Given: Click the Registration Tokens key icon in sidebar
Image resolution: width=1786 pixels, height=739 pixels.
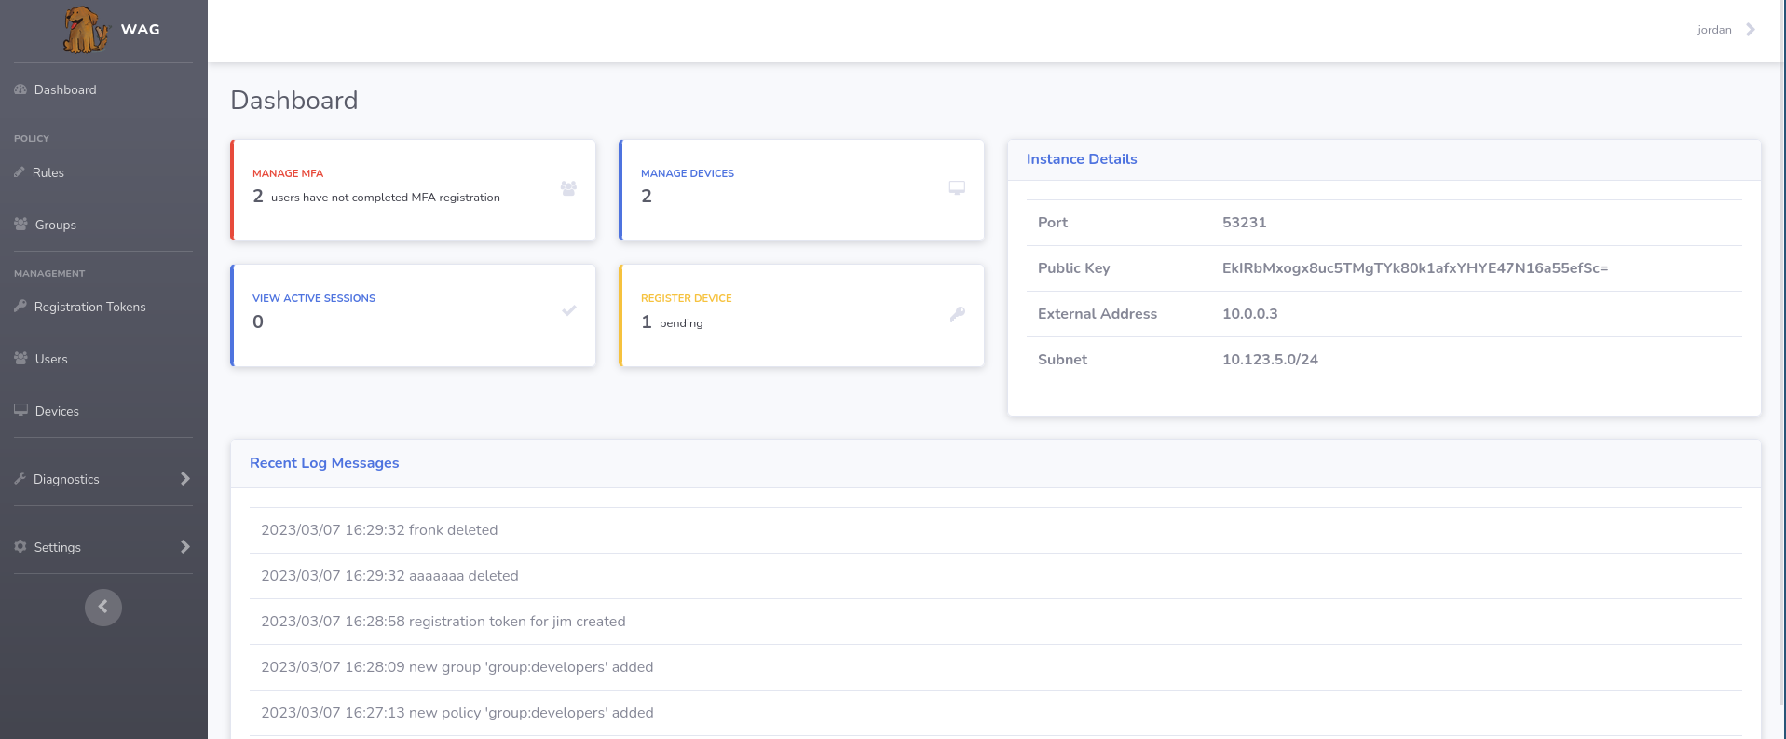Looking at the screenshot, I should (20, 306).
